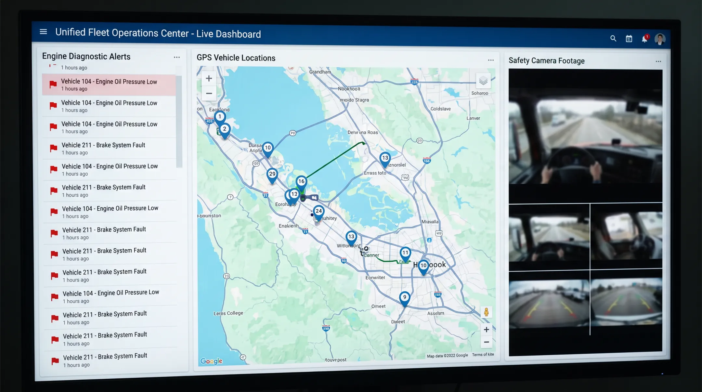Click the bottom Vehicle 104 Engine Oil alert

[x=111, y=296]
